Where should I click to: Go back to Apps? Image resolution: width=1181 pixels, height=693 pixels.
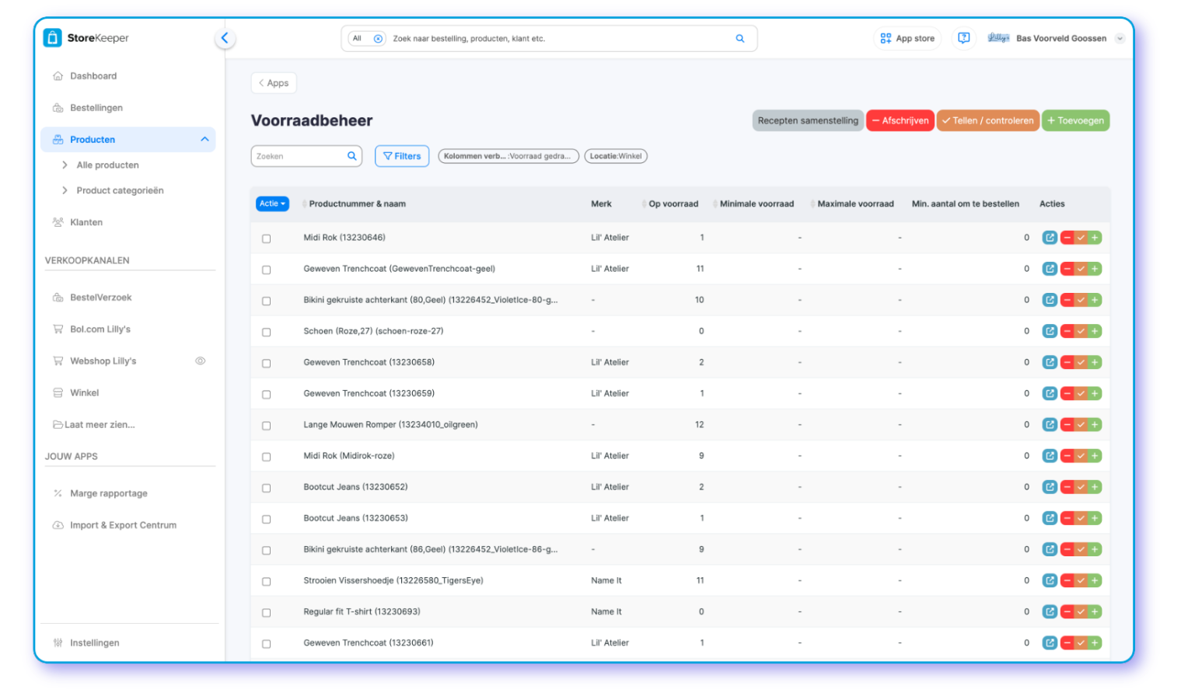274,83
